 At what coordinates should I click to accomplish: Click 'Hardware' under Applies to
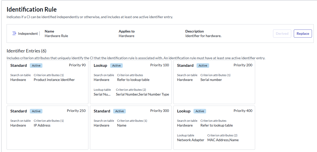pos(127,36)
